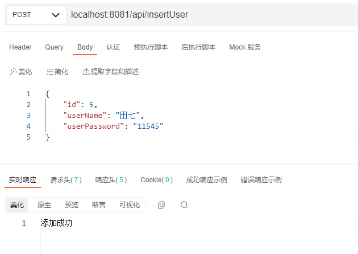Click the request URL input field
Image resolution: width=358 pixels, height=254 pixels.
pyautogui.click(x=213, y=15)
